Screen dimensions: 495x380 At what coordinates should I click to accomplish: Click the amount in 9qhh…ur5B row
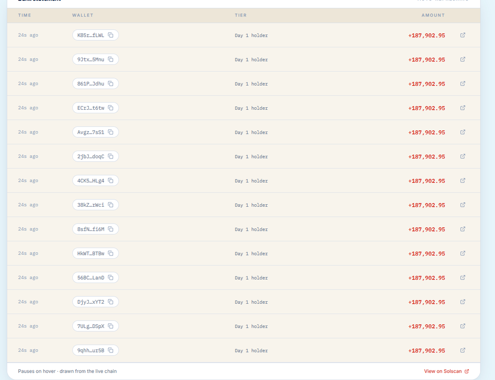coord(426,351)
